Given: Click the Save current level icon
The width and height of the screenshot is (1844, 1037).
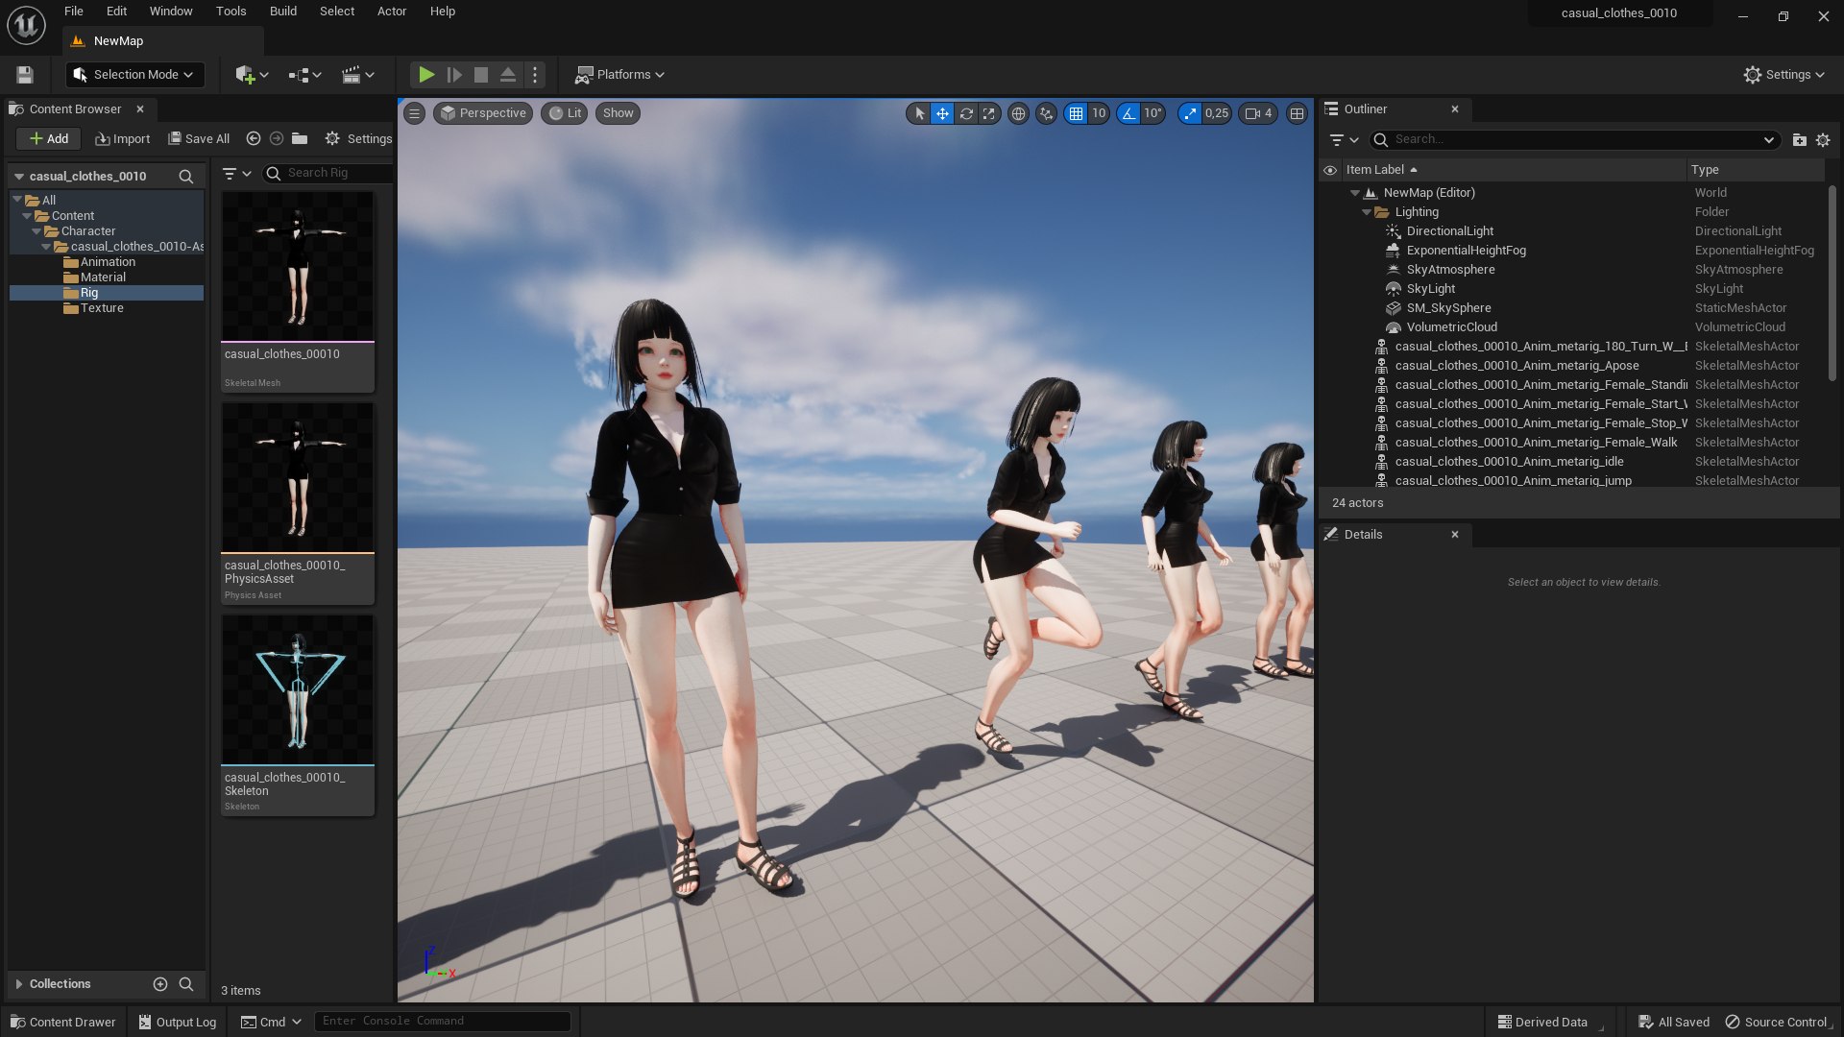Looking at the screenshot, I should [25, 75].
